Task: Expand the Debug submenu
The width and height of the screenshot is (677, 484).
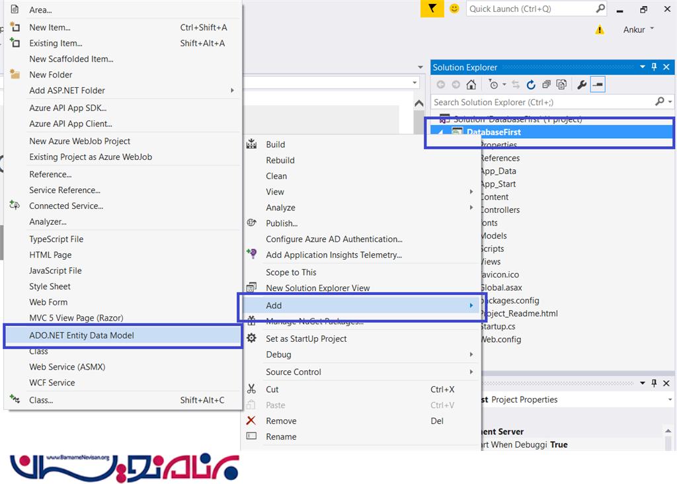Action: click(x=360, y=354)
